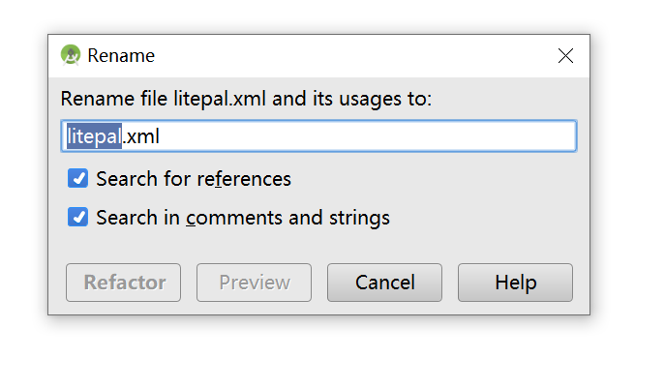Toggle the Search in comments and strings checkbox

point(78,218)
